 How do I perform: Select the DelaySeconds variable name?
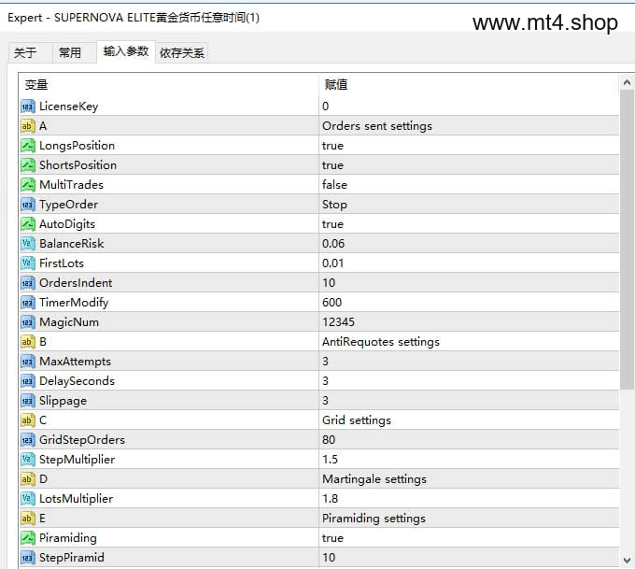click(77, 381)
